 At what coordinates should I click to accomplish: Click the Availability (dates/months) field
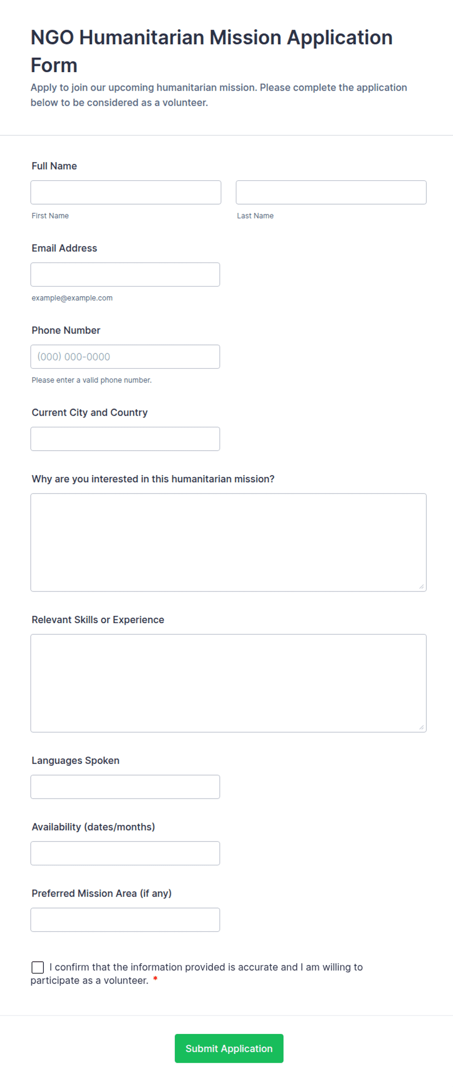[125, 853]
